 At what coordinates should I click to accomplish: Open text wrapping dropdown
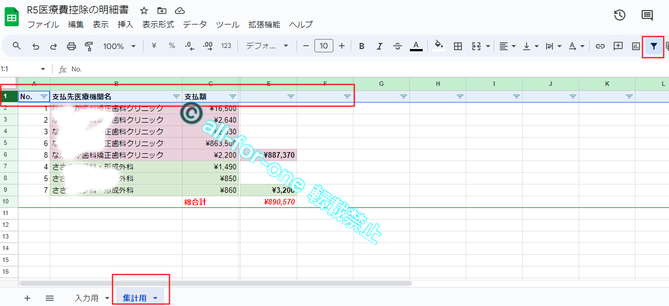[554, 46]
